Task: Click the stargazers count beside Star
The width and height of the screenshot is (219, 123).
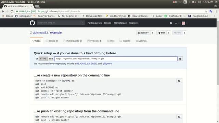Action: (169, 33)
